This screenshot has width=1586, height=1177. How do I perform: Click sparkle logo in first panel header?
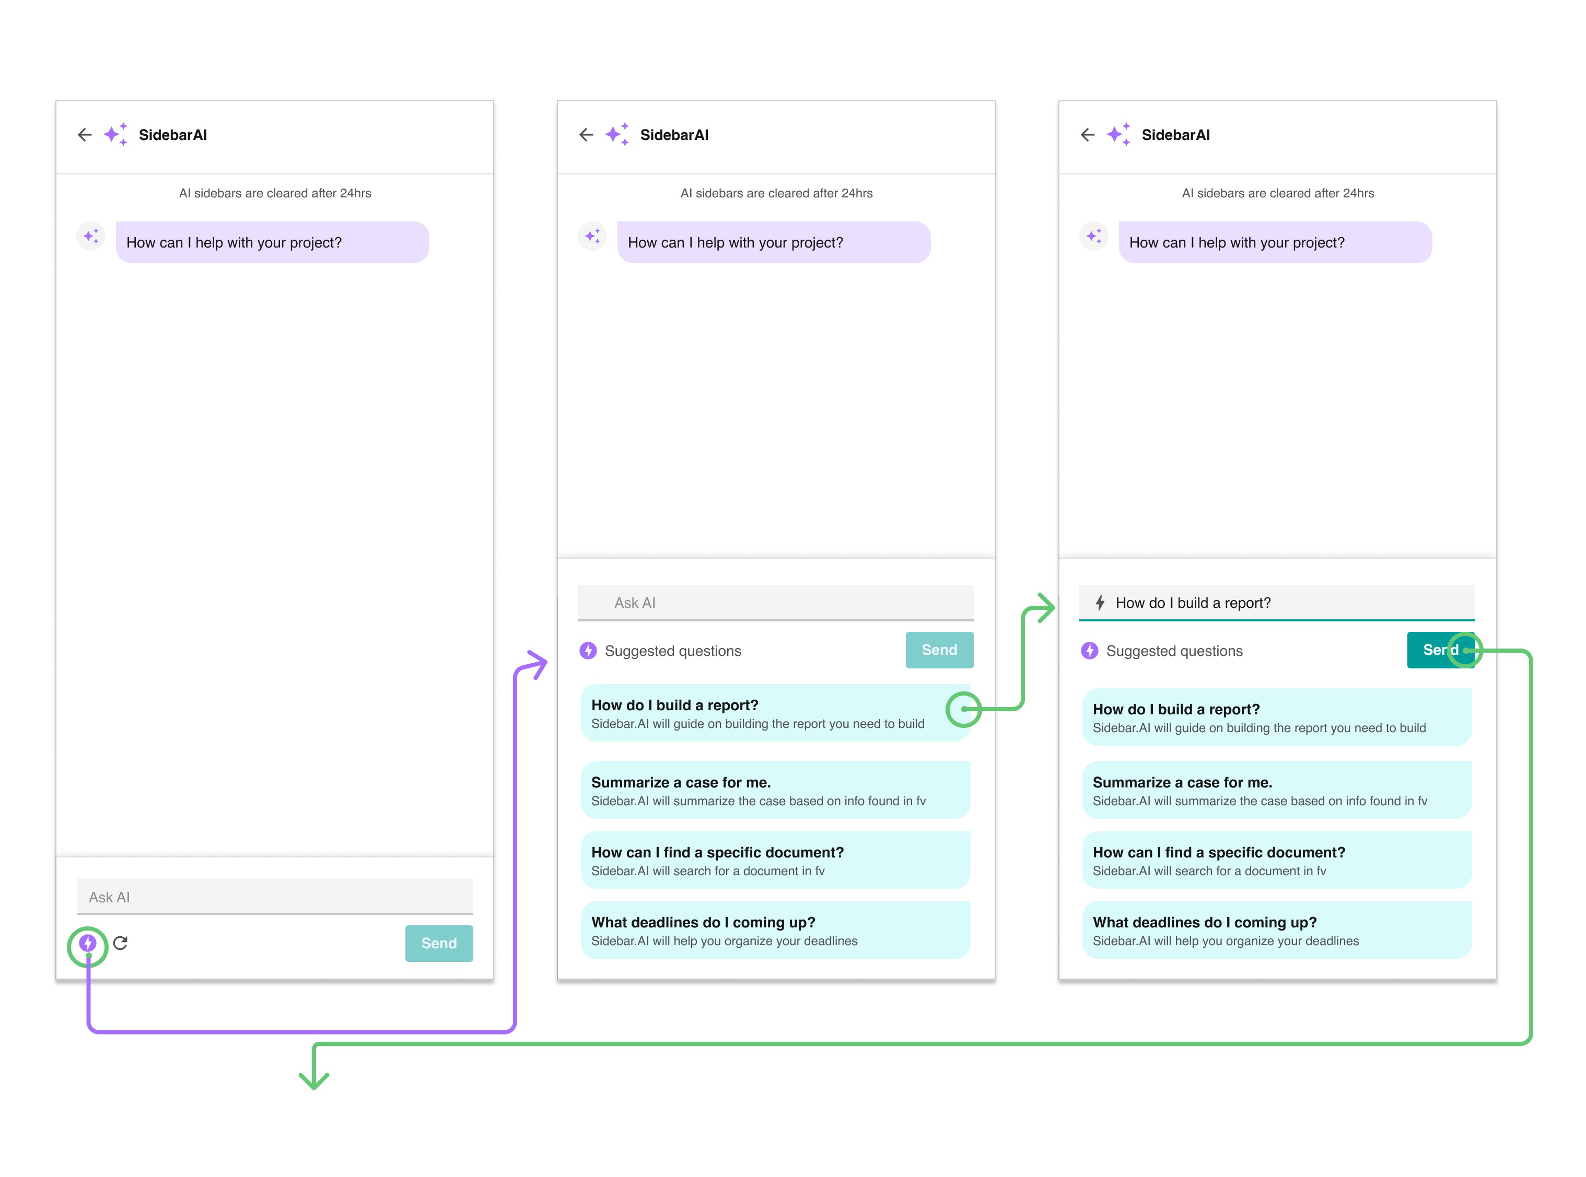[115, 134]
